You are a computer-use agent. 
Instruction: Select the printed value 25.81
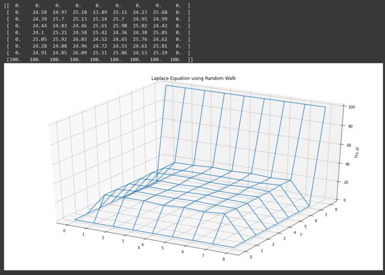click(160, 46)
